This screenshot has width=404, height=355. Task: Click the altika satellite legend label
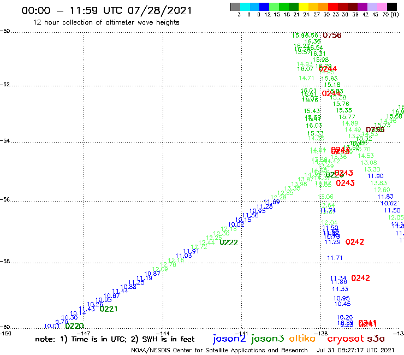pyautogui.click(x=302, y=339)
